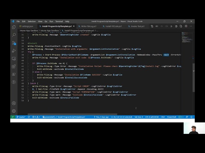Click the master branch in status bar
The height and width of the screenshot is (153, 205).
pos(21,117)
